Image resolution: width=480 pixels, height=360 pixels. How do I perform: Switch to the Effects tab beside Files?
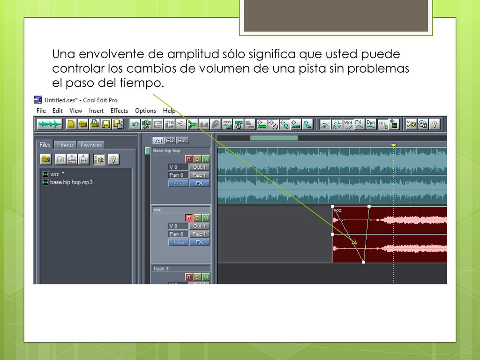(65, 145)
